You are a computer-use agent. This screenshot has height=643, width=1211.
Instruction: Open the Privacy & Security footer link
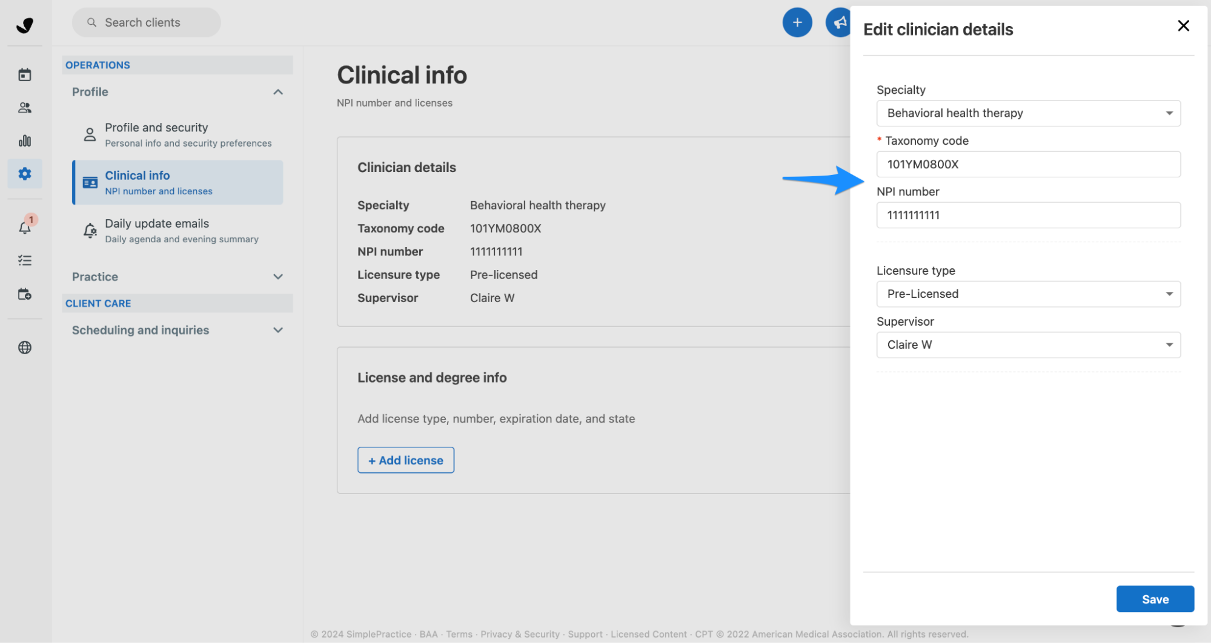[x=520, y=634]
